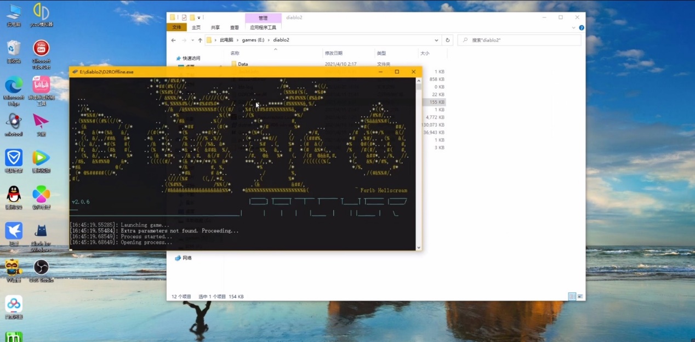The width and height of the screenshot is (695, 342).
Task: Expand the Explorer ribbon chevron
Action: point(574,27)
